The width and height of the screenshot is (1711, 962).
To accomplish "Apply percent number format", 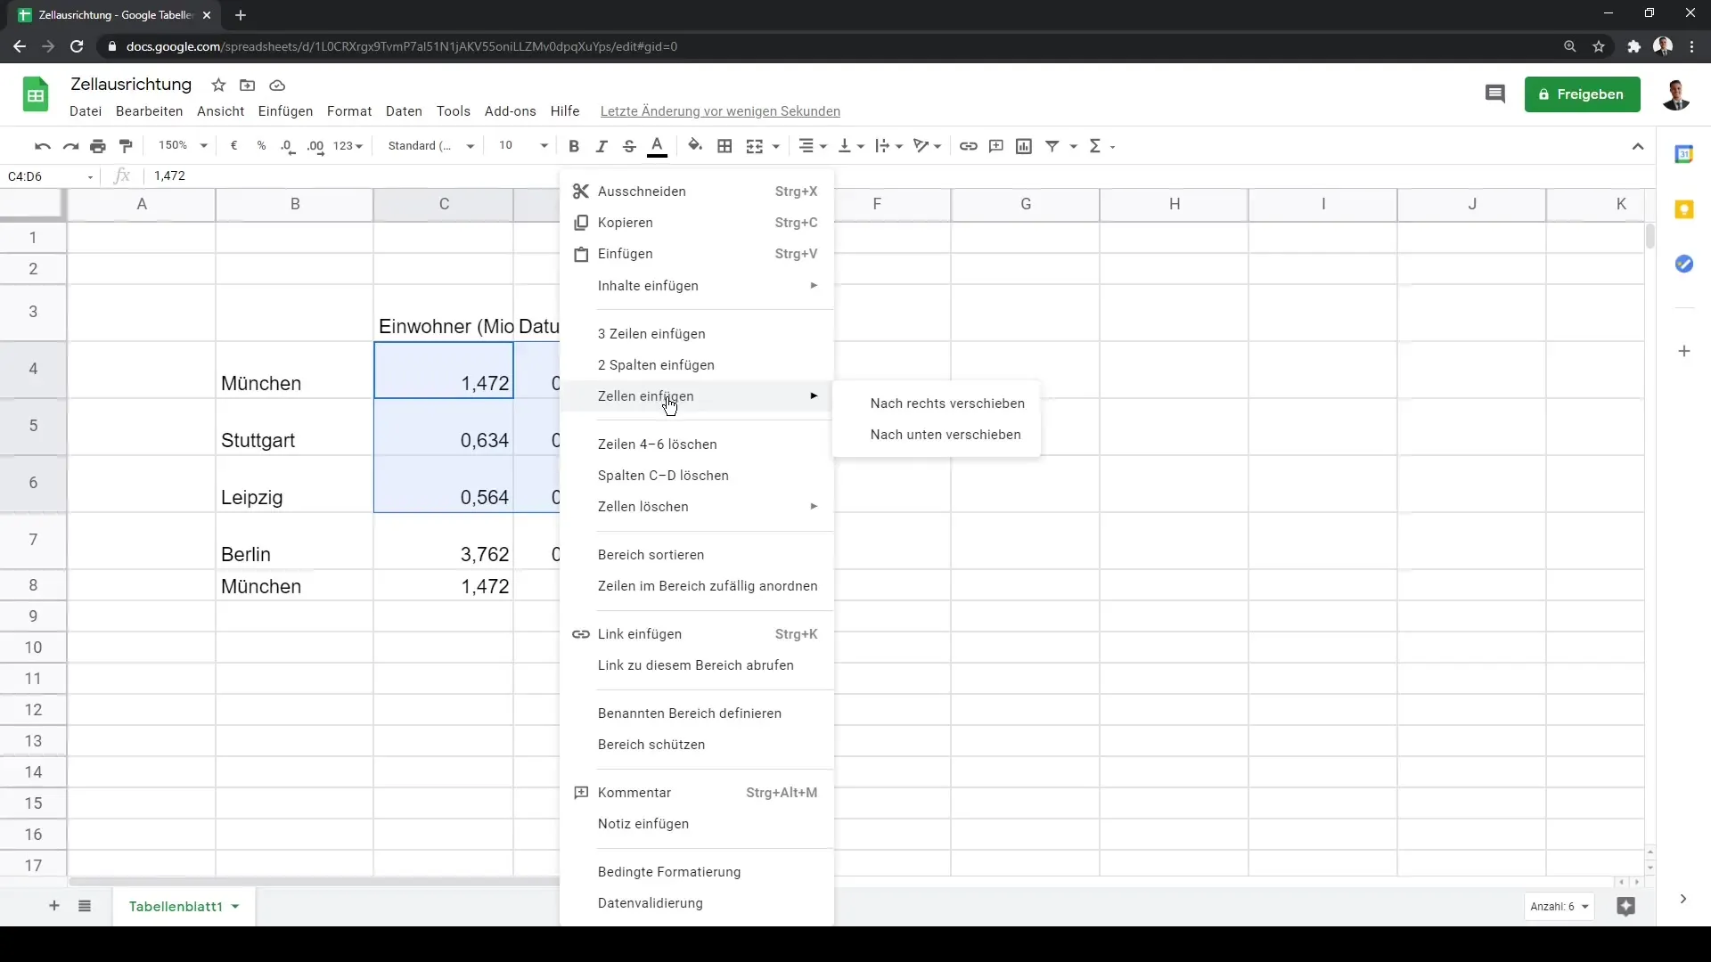I will click(x=261, y=146).
